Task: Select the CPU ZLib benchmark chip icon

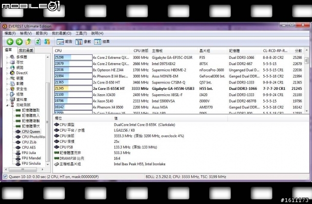Action: click(x=18, y=142)
